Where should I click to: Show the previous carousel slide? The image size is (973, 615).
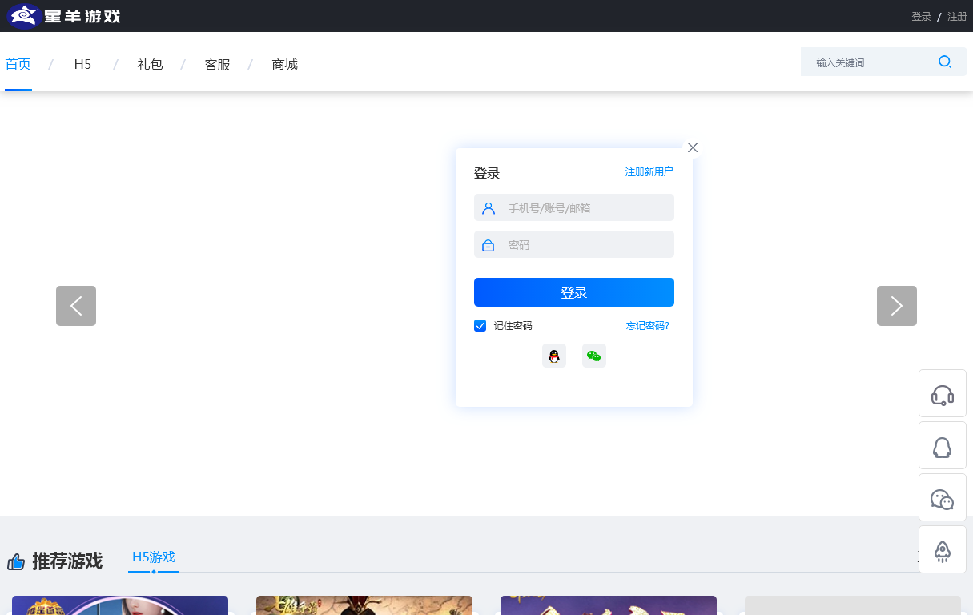pos(76,306)
